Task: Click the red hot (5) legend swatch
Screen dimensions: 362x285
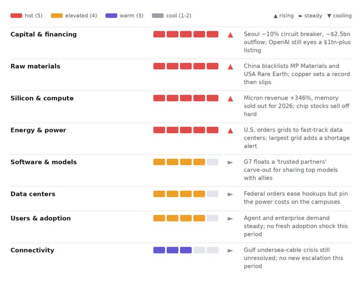Action: pyautogui.click(x=16, y=15)
